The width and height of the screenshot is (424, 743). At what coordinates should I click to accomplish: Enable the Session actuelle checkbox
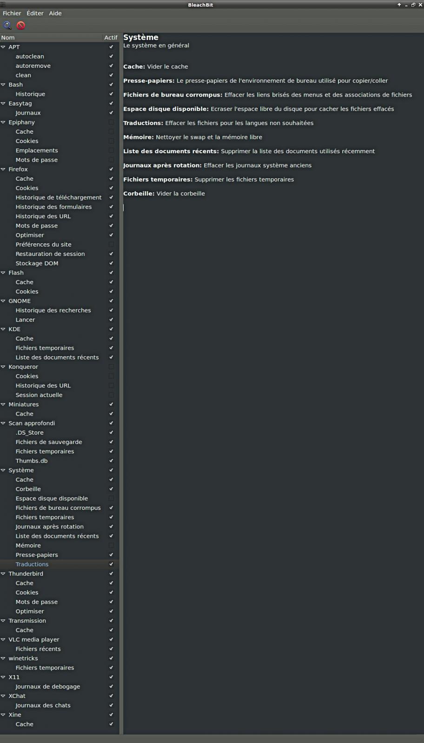pyautogui.click(x=111, y=395)
